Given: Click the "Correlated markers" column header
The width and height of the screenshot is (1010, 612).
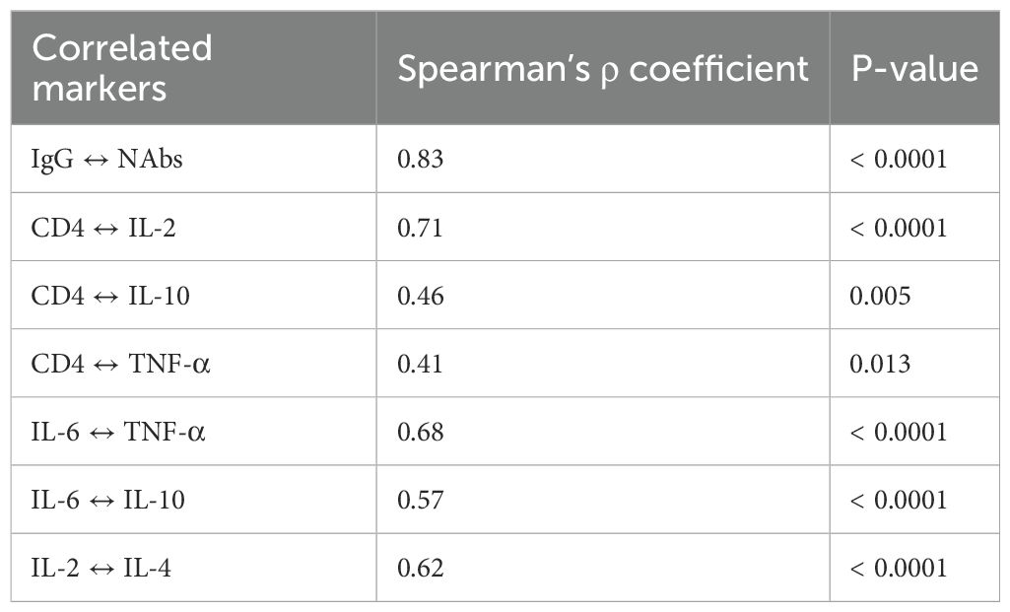Looking at the screenshot, I should coord(122,68).
